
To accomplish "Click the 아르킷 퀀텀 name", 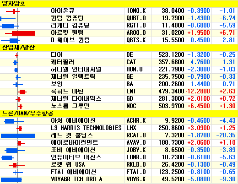I will (x=67, y=33).
